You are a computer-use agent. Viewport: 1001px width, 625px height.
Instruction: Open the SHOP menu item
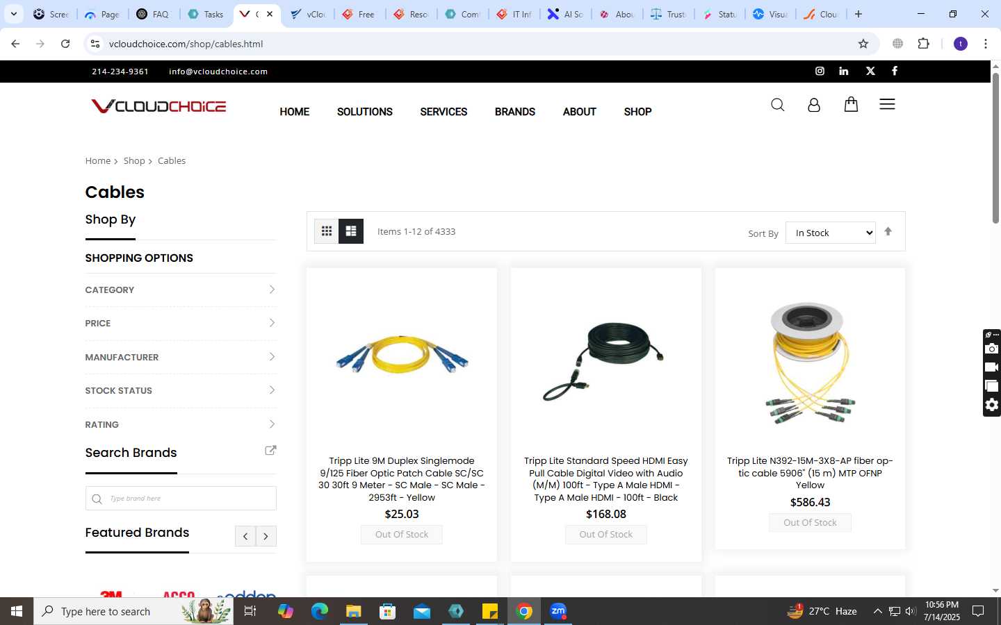pos(637,112)
